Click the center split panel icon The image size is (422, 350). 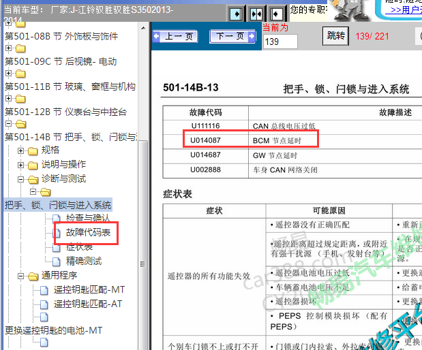256,14
